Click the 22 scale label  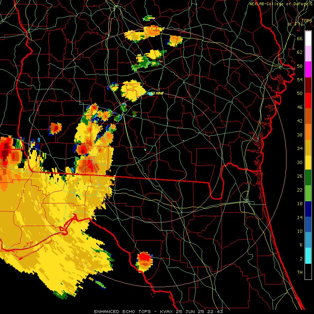click(x=300, y=190)
